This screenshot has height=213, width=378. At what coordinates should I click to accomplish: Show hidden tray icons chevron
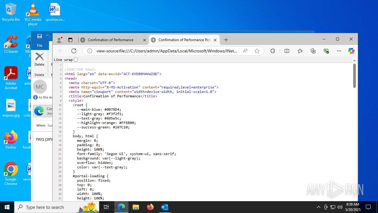[x=318, y=207]
